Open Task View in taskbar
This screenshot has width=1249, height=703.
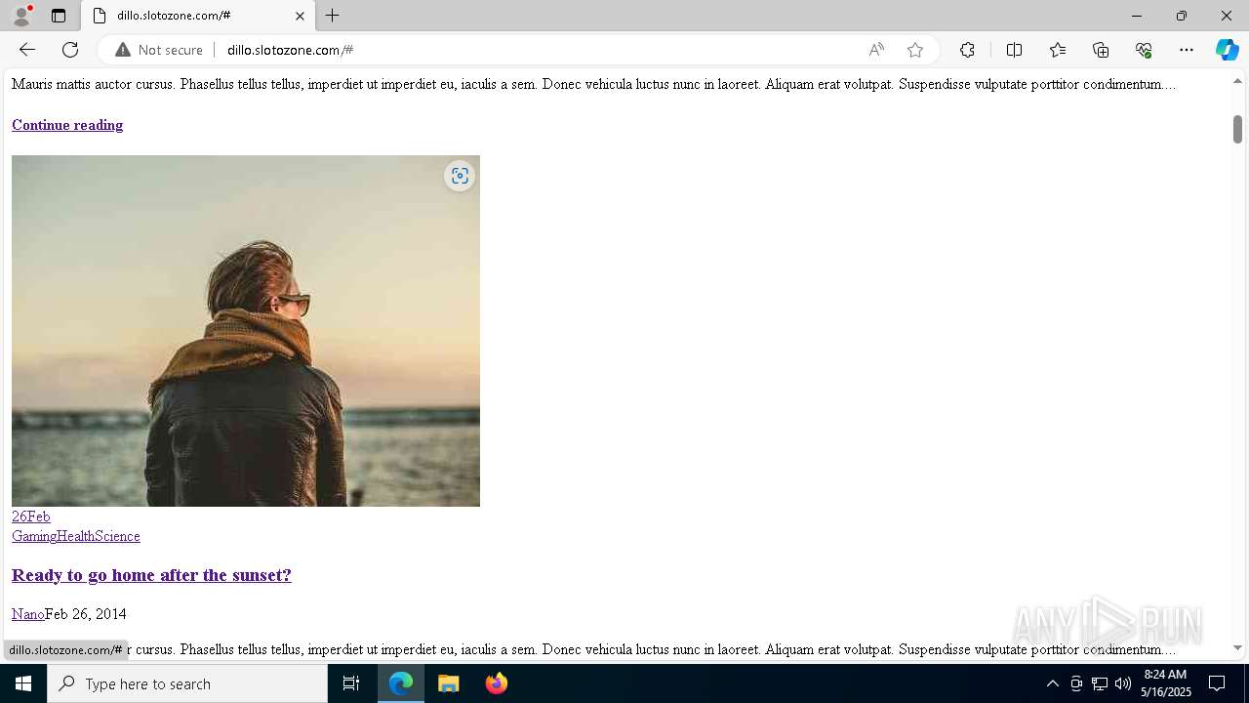(x=351, y=683)
